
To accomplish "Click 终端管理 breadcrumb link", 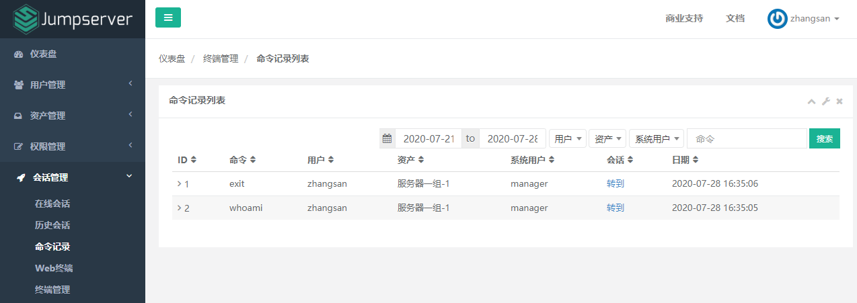I will (x=221, y=58).
